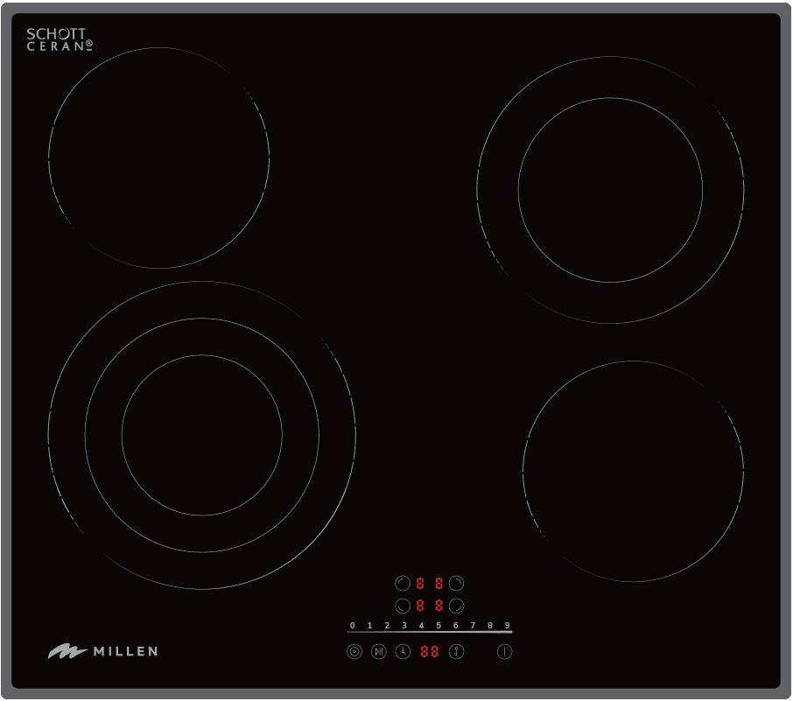Tap the red timer display digits

[429, 651]
